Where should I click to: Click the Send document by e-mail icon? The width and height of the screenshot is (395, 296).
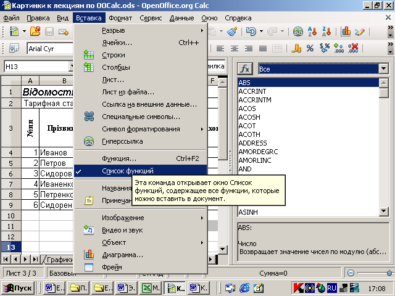64,31
